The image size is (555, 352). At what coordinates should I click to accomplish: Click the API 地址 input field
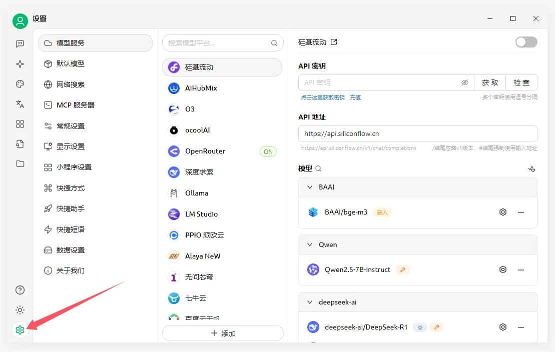pos(417,133)
